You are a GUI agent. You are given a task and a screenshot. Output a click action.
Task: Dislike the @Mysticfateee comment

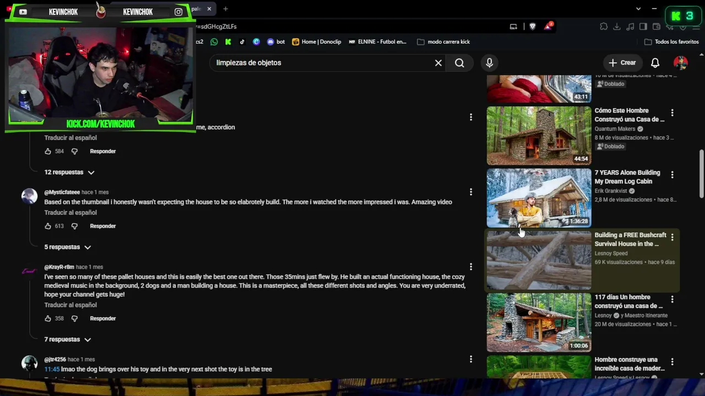pyautogui.click(x=74, y=226)
